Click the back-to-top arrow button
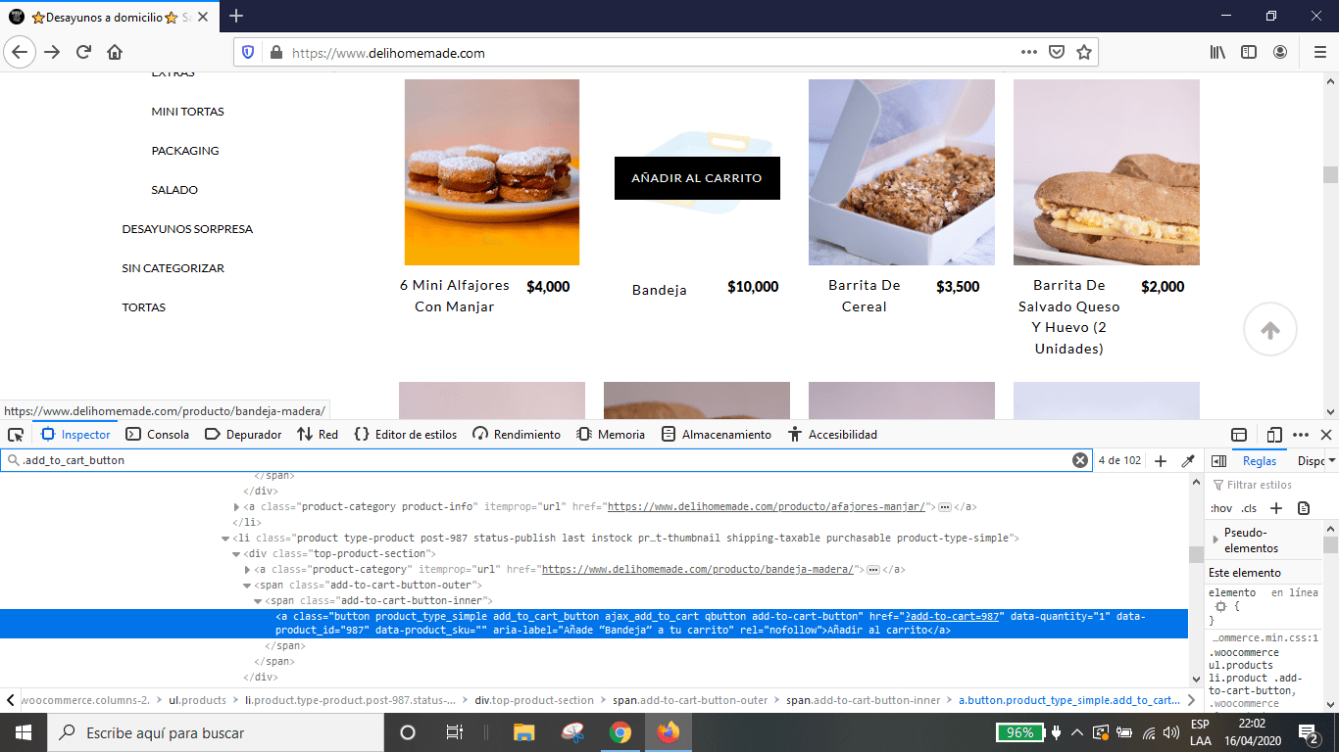 pyautogui.click(x=1270, y=331)
